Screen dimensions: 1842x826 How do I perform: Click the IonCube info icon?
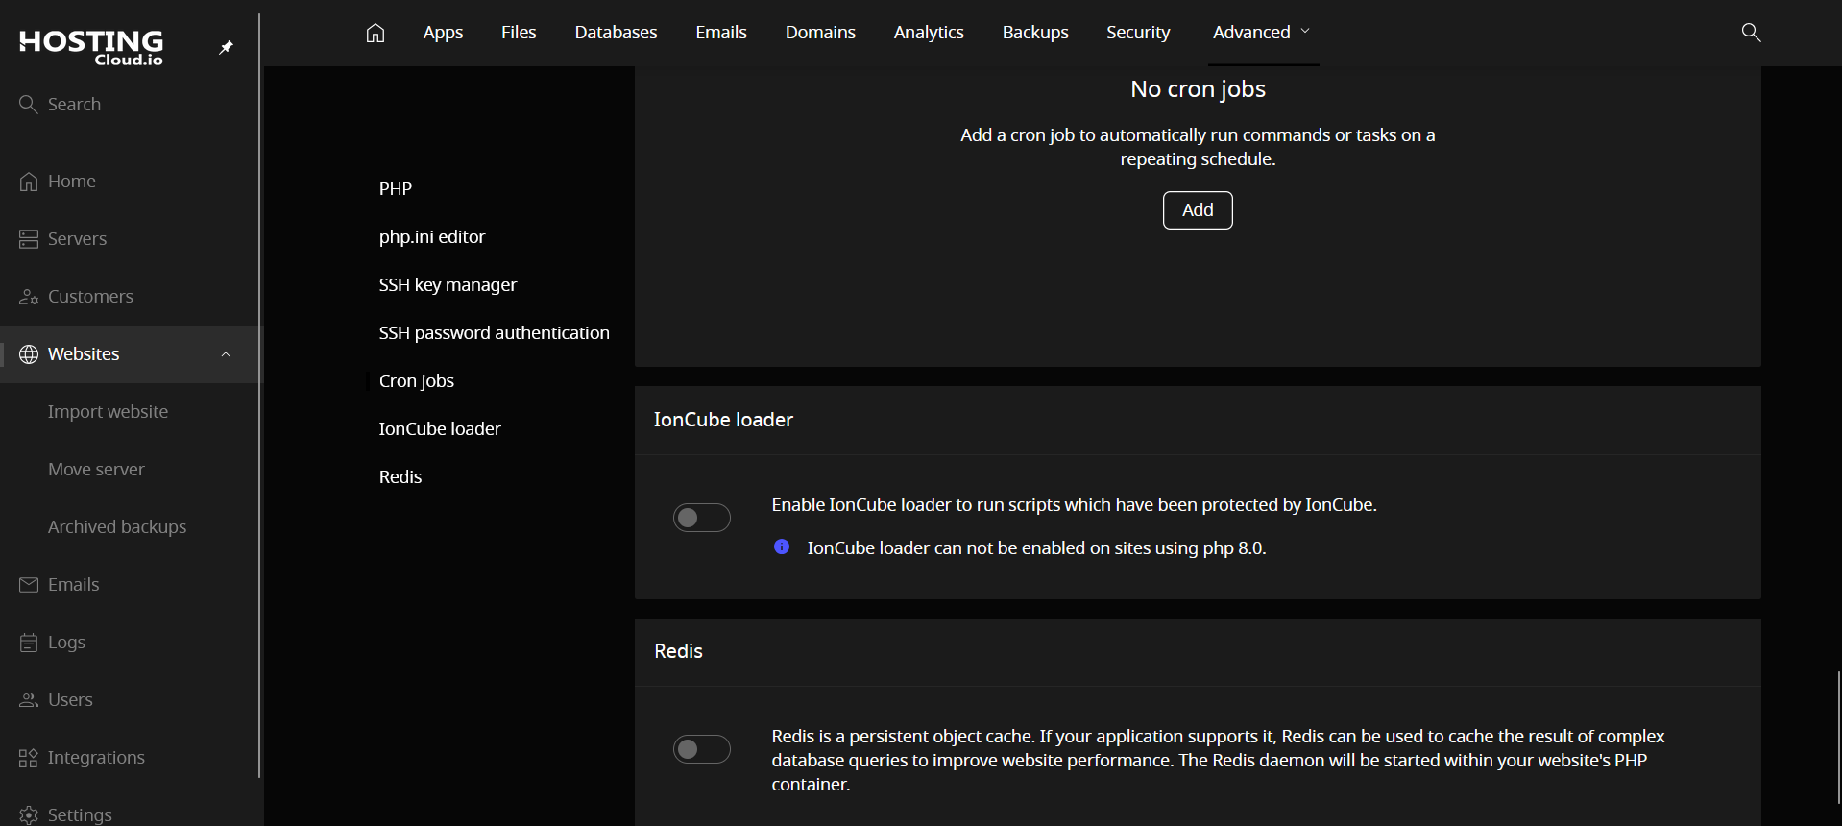[782, 547]
